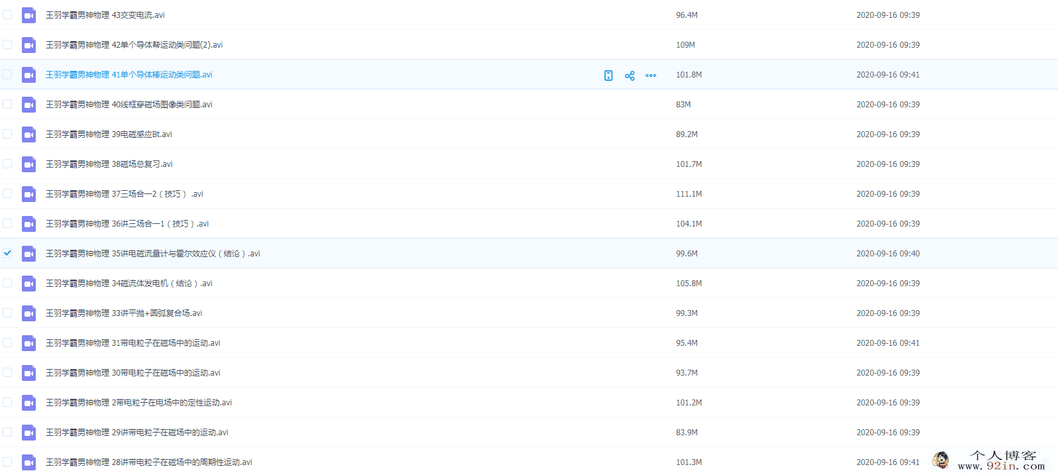This screenshot has width=1058, height=475.
Task: Open file name 王羽学霸男神物理 43交变电流.avi
Action: (105, 15)
